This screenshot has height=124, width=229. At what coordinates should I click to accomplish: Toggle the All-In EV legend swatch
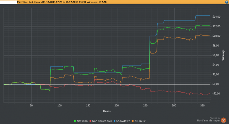pos(133,121)
